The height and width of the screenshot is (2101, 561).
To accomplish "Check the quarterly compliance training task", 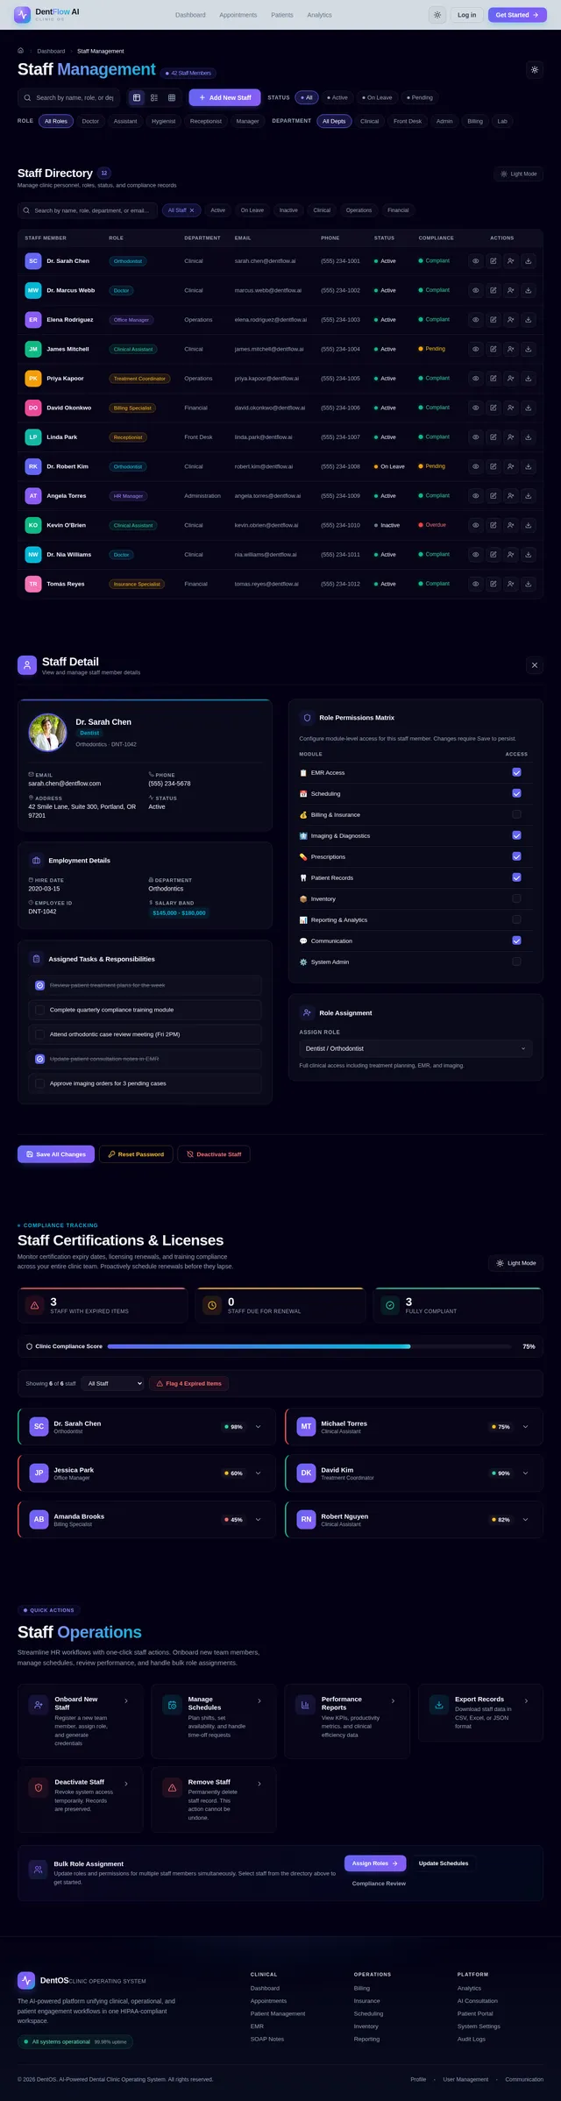I will coord(39,1010).
